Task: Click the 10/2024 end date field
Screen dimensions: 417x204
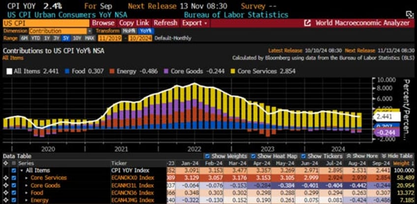Action: coord(141,38)
